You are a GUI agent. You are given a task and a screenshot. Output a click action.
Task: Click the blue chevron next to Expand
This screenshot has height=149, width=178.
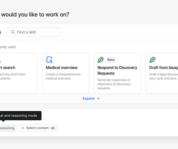coord(98,98)
